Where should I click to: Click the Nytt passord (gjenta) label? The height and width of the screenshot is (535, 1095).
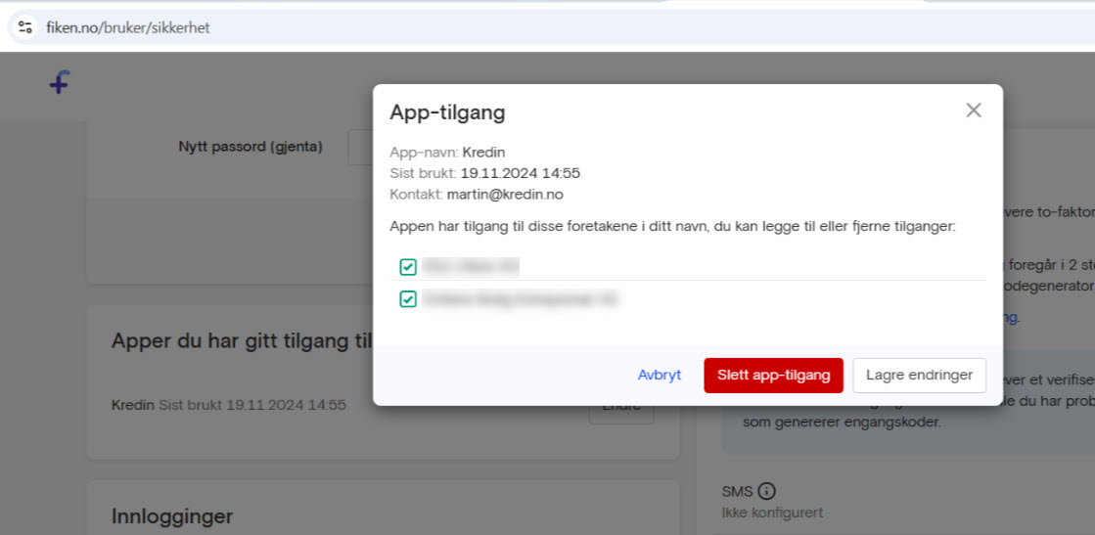251,148
